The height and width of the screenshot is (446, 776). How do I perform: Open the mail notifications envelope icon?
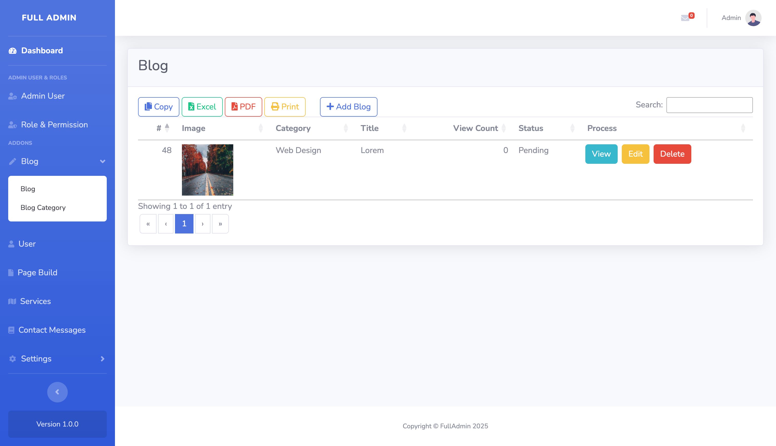coord(685,18)
